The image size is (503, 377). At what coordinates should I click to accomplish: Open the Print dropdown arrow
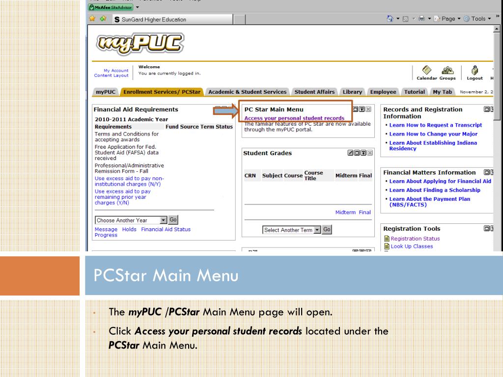tap(429, 19)
